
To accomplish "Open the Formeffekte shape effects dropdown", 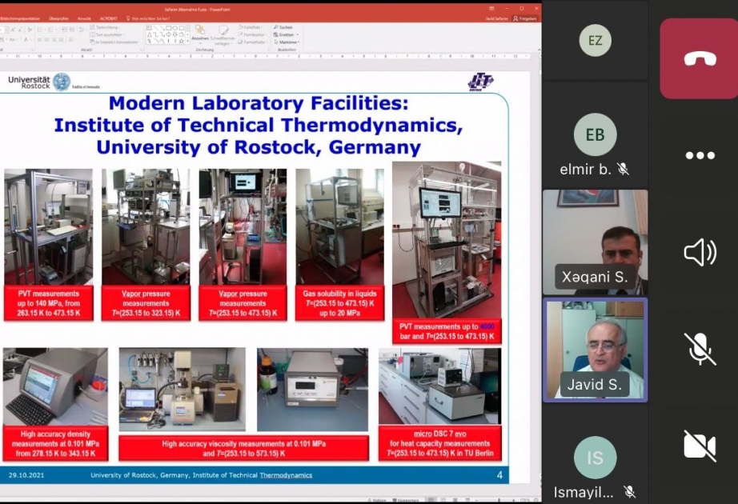I will click(254, 42).
